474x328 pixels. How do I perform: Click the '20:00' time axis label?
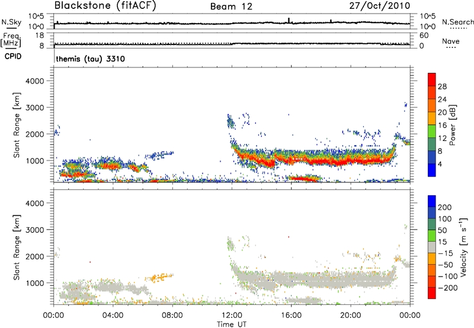(x=351, y=316)
